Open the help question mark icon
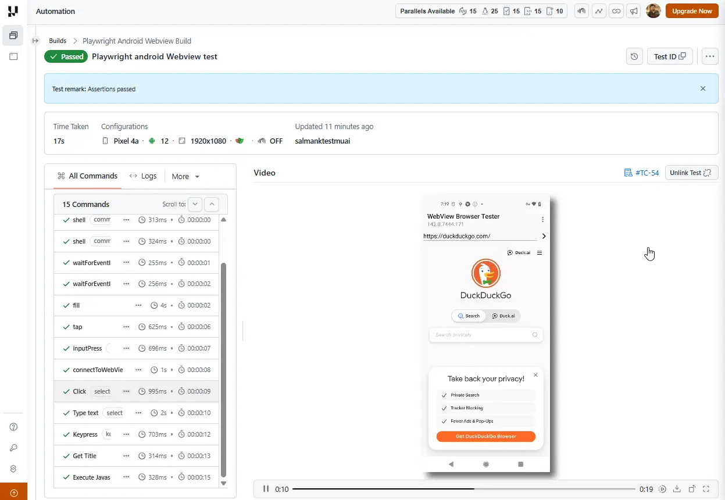Image resolution: width=725 pixels, height=500 pixels. 13,427
